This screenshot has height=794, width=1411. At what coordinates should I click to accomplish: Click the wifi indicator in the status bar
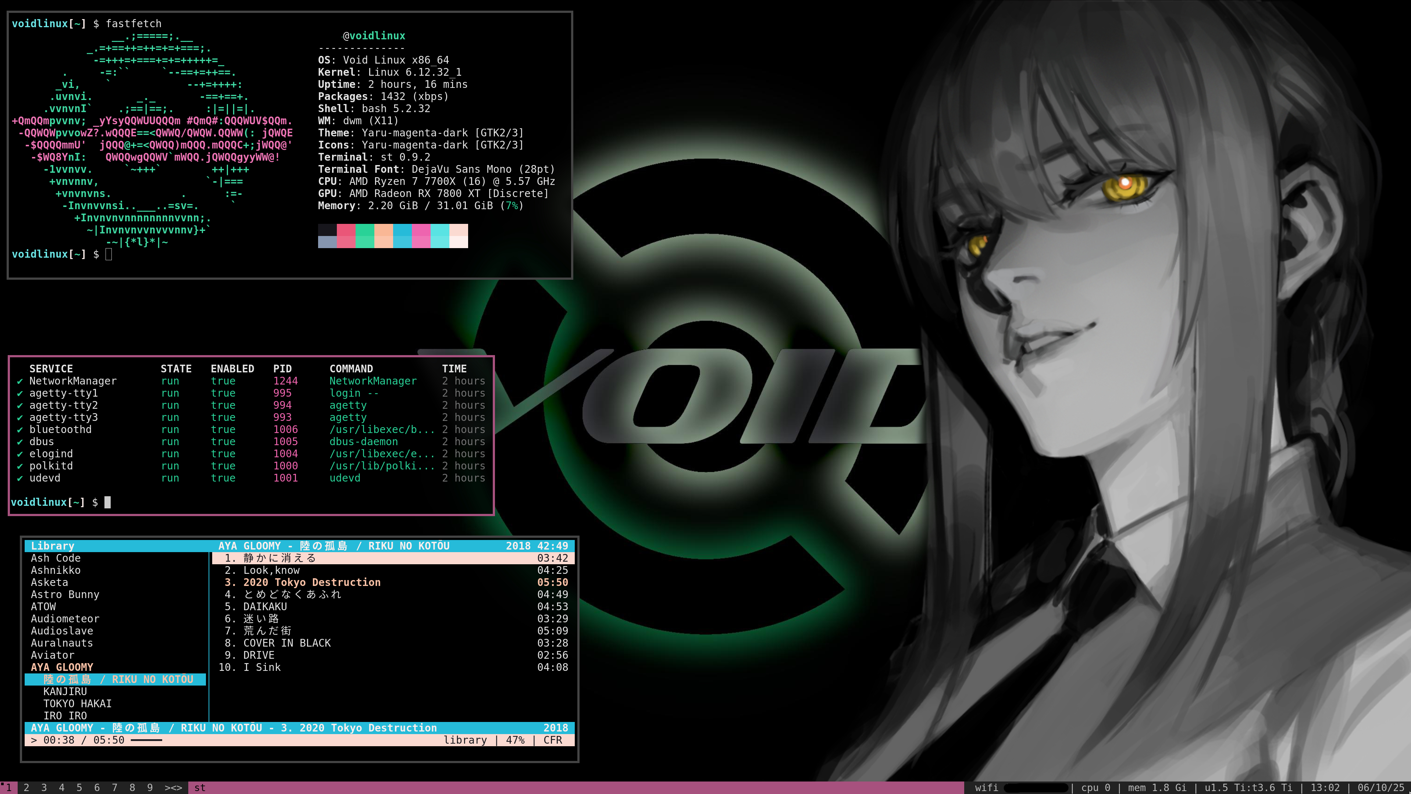coord(986,787)
